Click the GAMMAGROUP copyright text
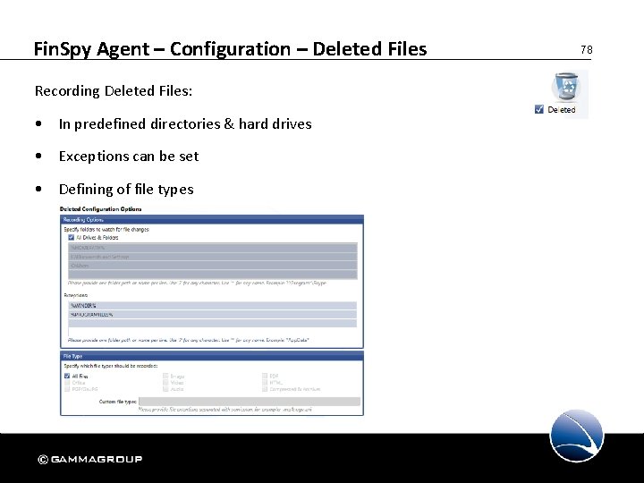The image size is (644, 483). [90, 459]
